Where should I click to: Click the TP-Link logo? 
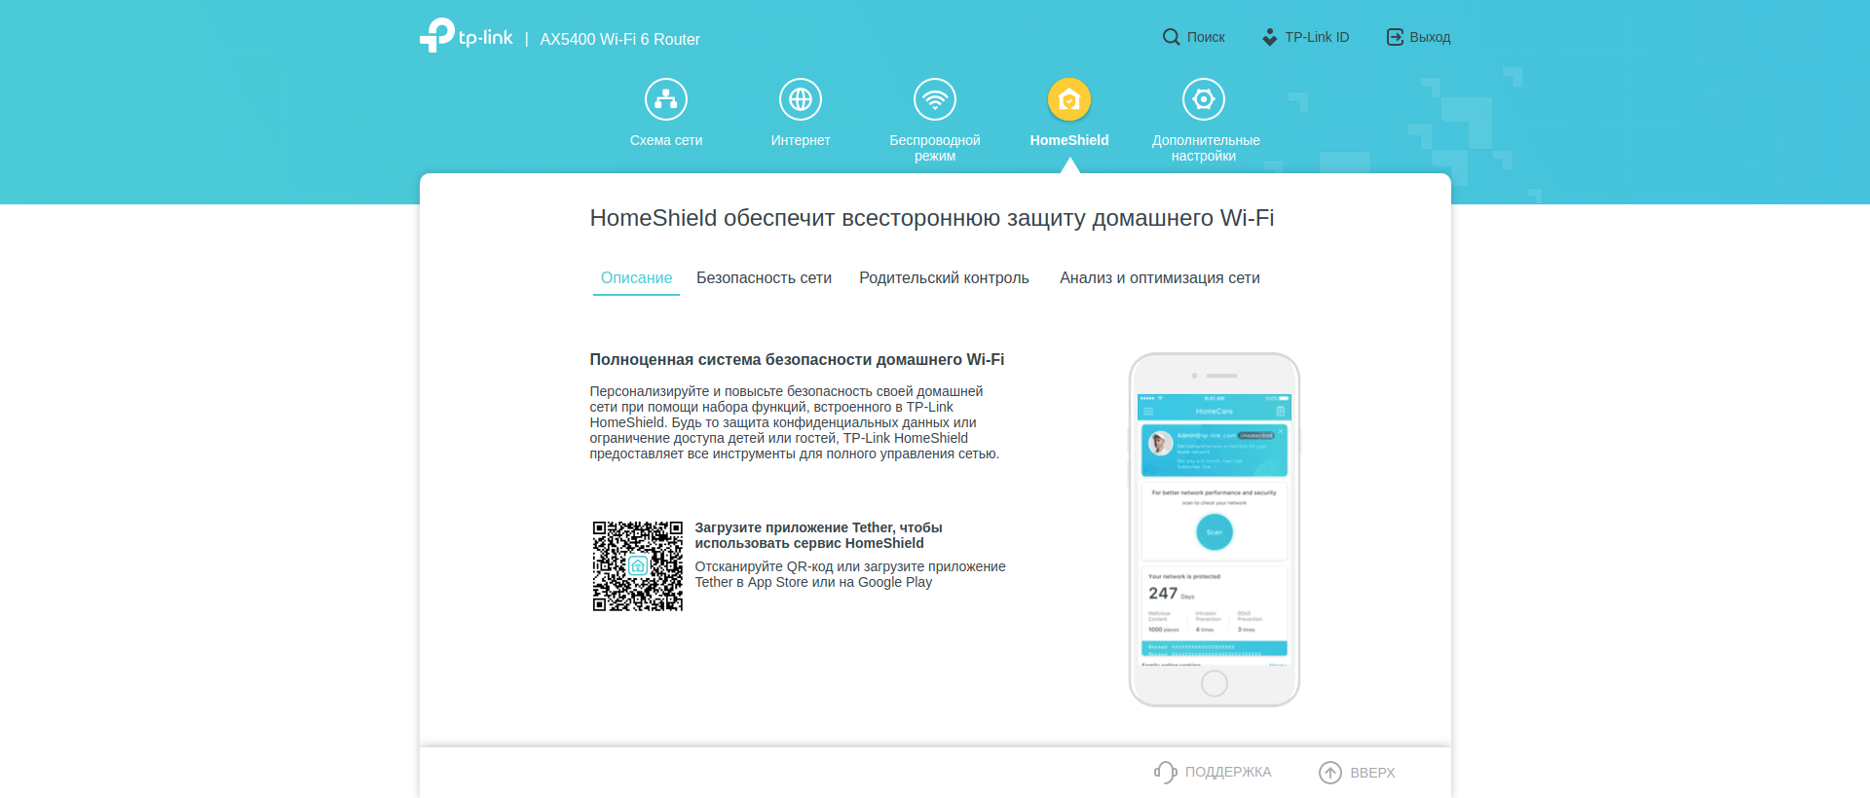click(x=466, y=36)
